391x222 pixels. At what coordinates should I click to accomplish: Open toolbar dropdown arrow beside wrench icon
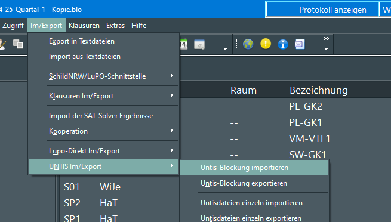click(225, 49)
